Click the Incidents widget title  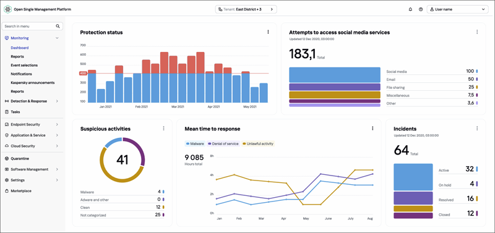405,129
